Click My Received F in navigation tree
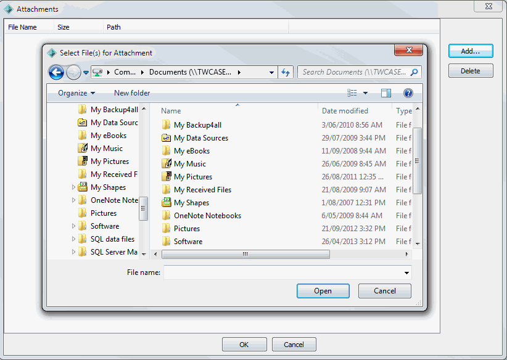 (114, 174)
